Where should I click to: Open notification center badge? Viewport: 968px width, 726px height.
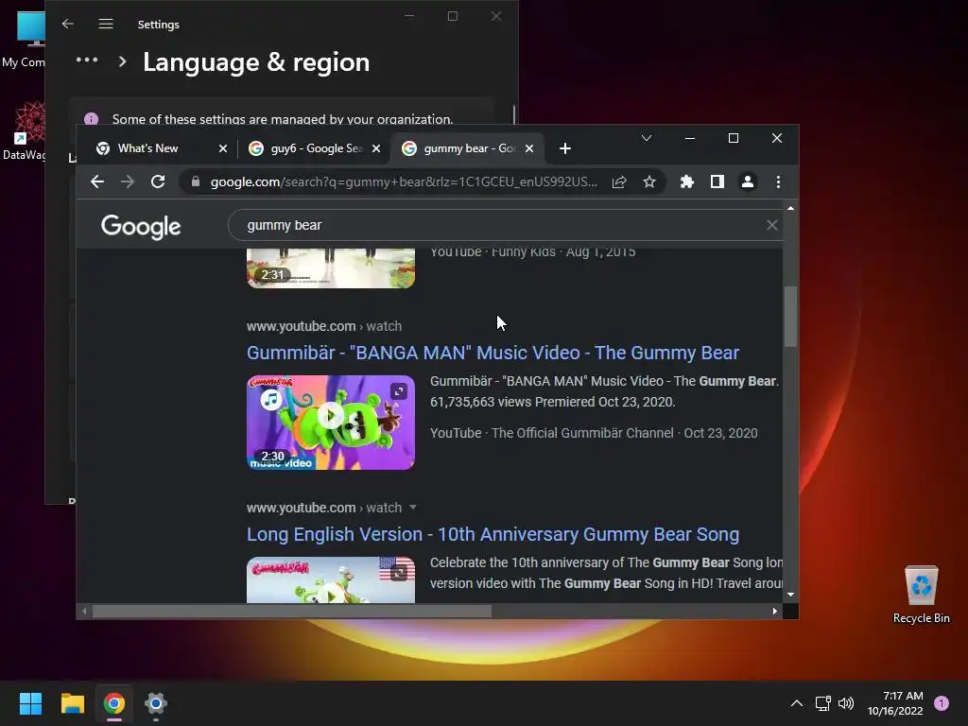942,703
